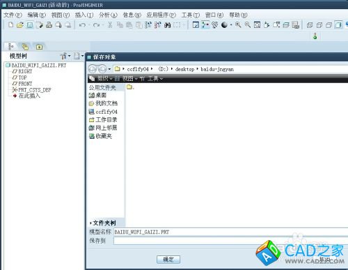Open model tree Show dropdown
348x270 pixels.
coord(65,56)
